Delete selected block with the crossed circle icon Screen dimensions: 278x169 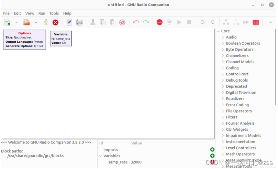click(x=122, y=23)
